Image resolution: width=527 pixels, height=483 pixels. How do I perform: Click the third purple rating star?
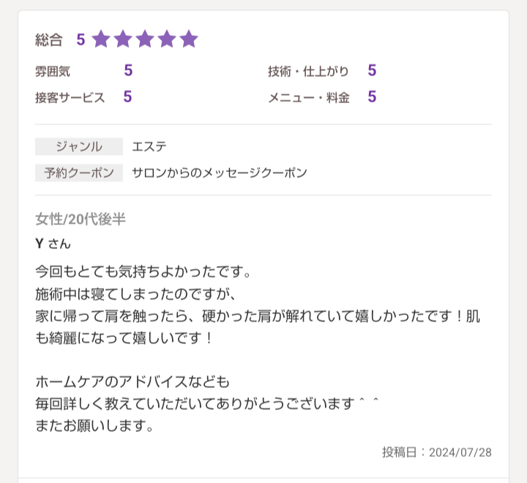tap(145, 39)
